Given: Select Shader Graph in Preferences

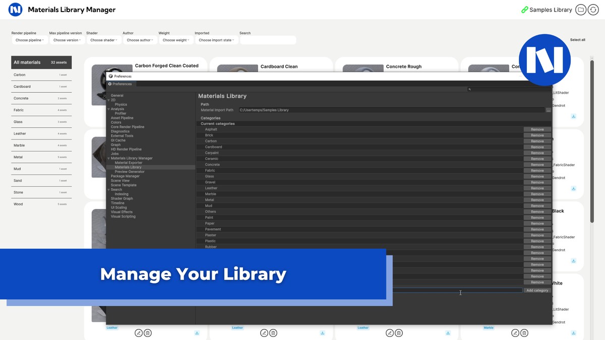Looking at the screenshot, I should (122, 198).
